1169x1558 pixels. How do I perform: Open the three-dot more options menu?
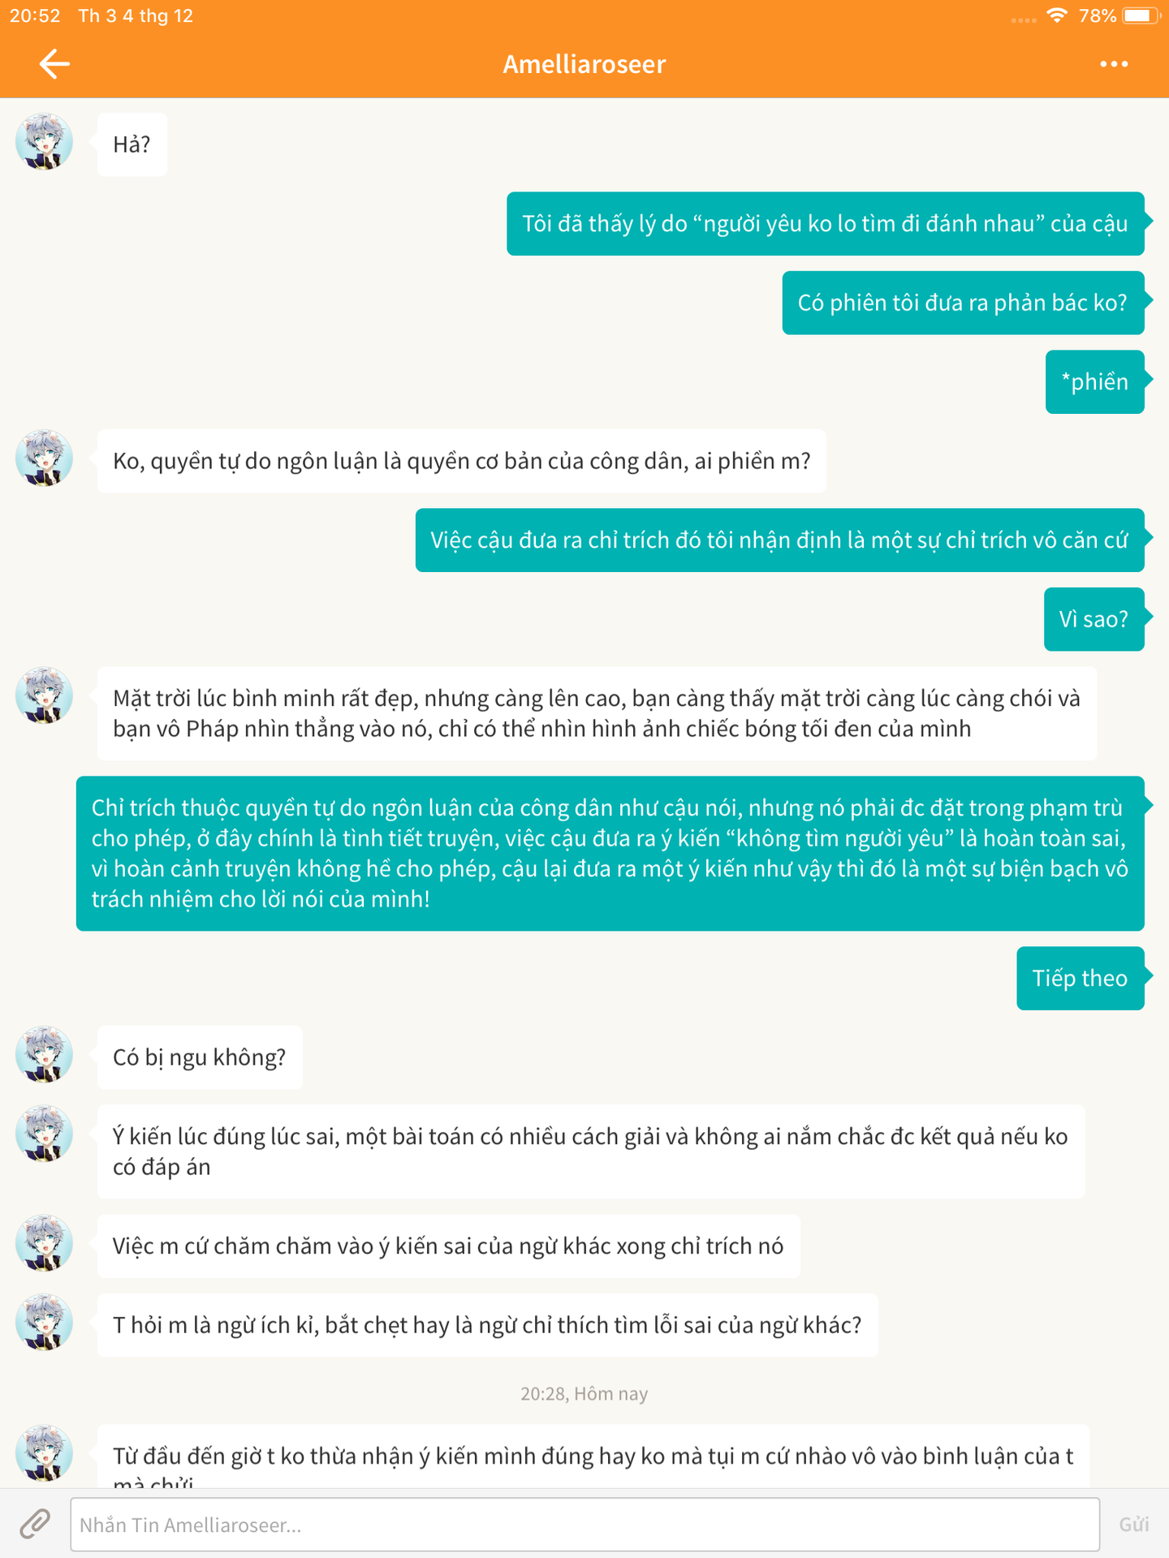pyautogui.click(x=1114, y=64)
